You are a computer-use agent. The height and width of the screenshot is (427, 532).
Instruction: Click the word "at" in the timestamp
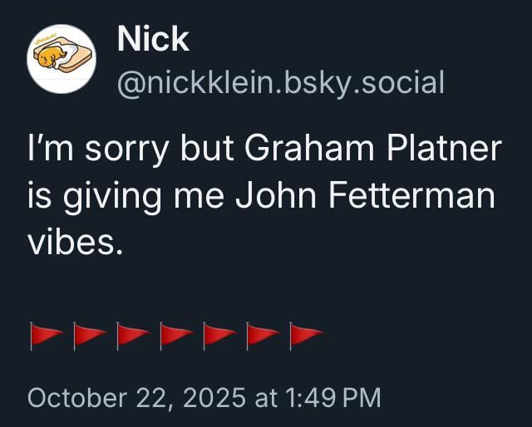(x=265, y=397)
